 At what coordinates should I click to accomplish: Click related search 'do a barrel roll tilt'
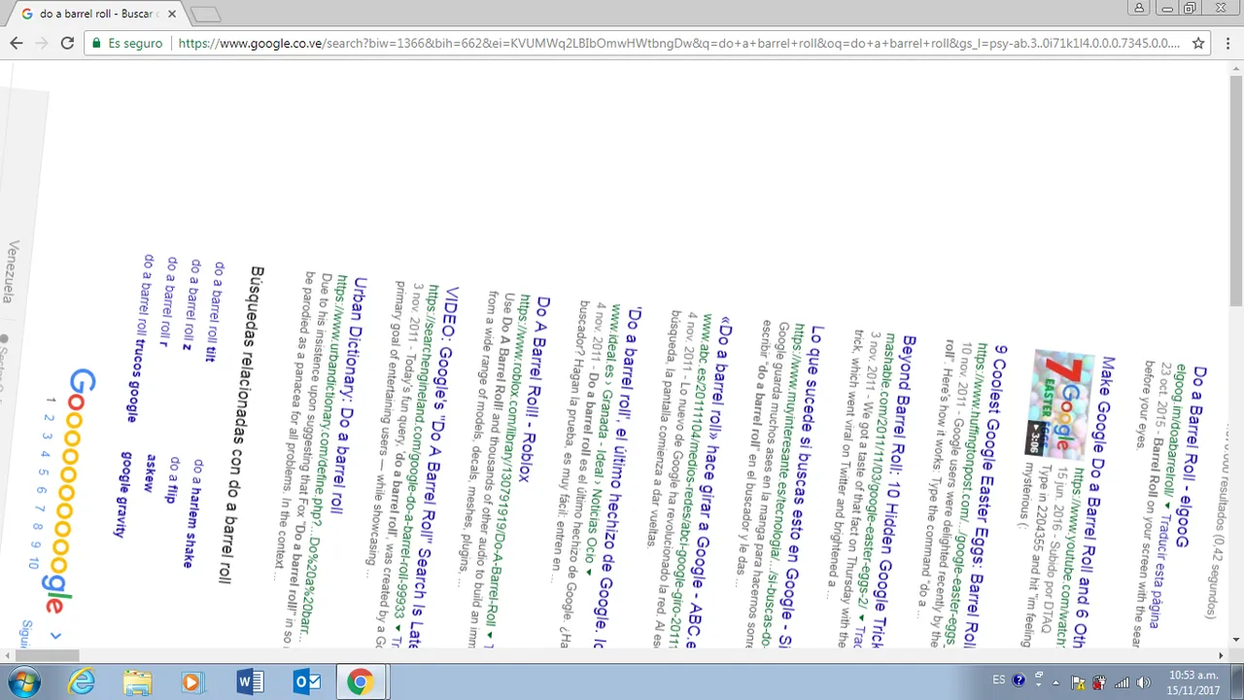(215, 311)
